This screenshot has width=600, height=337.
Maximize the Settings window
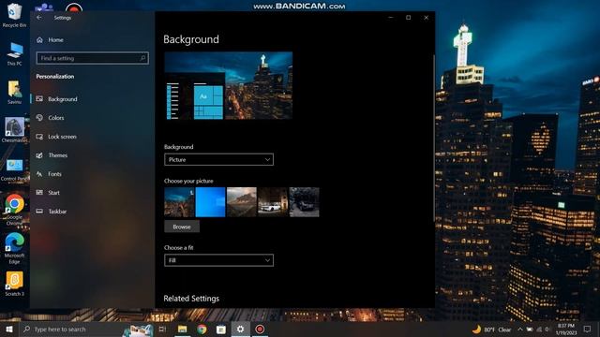point(409,18)
